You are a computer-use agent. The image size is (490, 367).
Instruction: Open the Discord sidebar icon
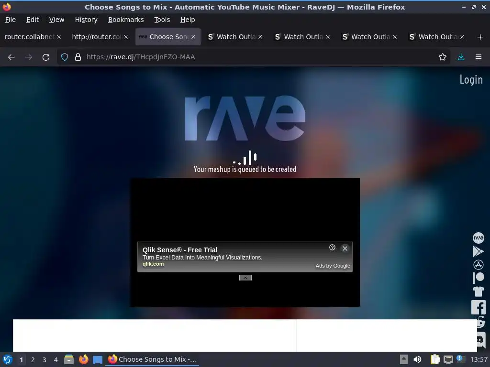(x=481, y=339)
